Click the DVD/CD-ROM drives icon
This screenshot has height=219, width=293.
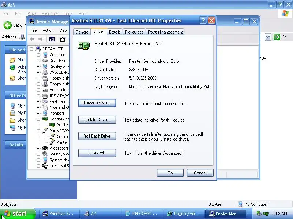[45, 72]
